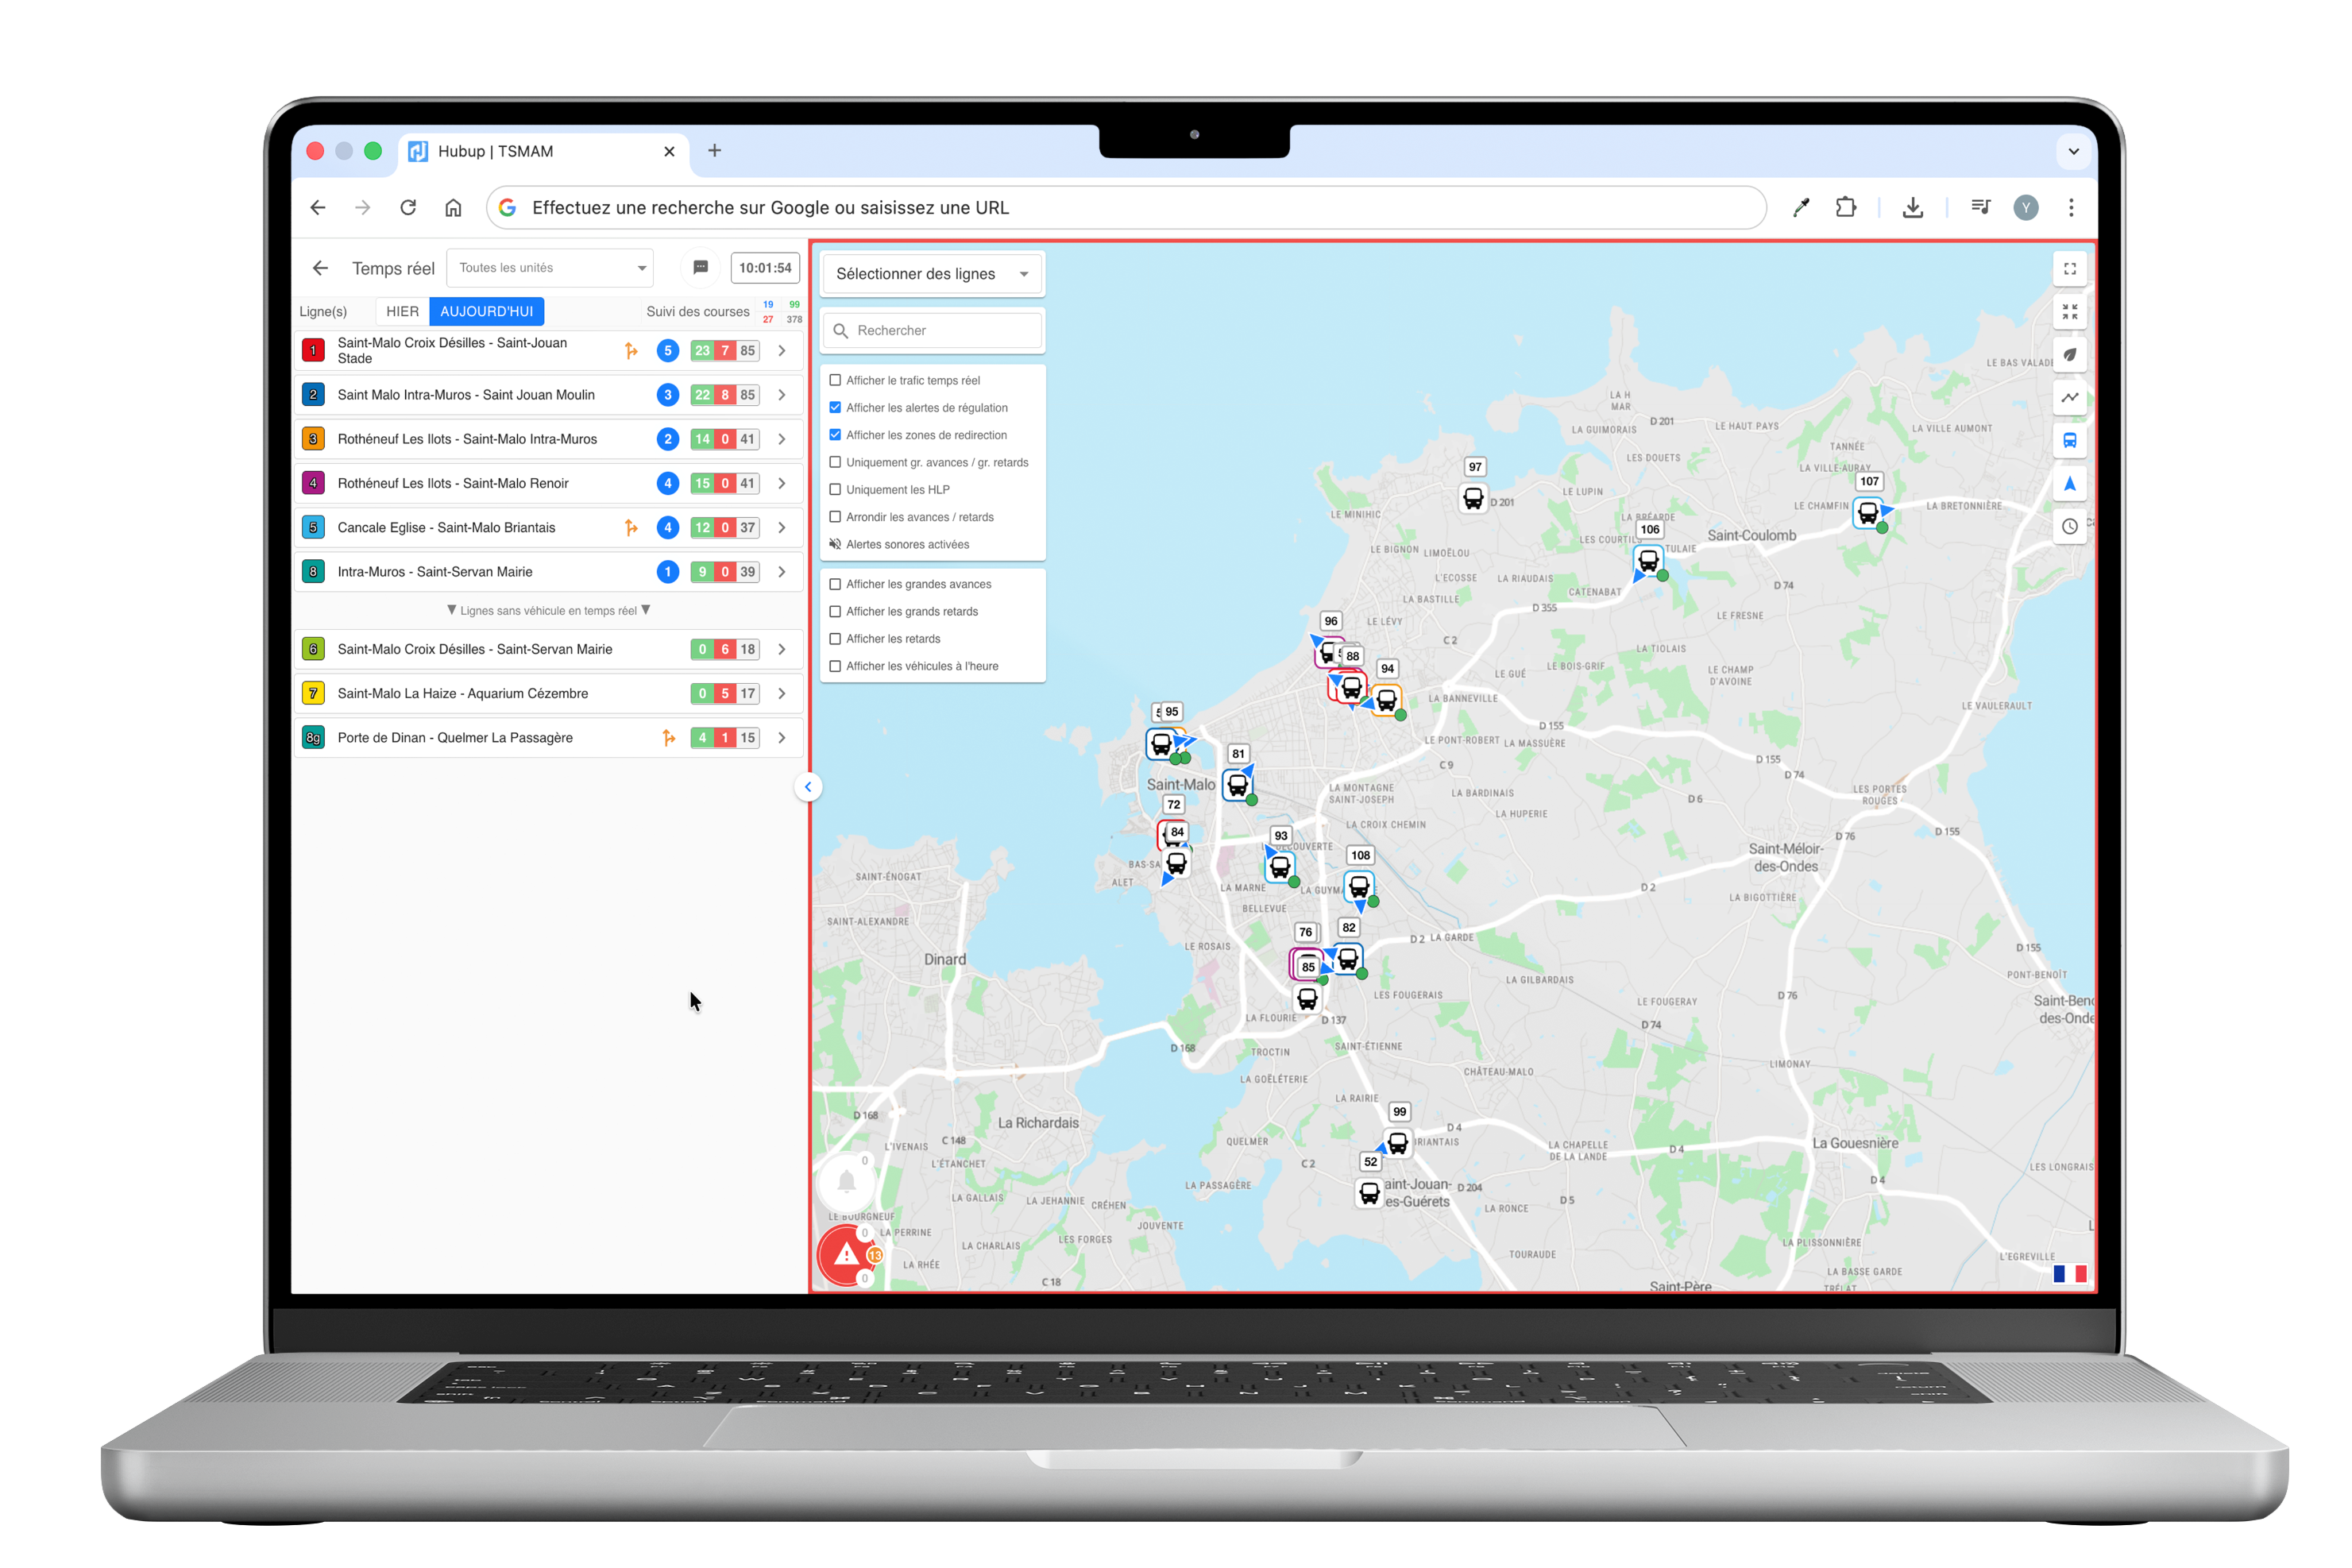Click the green leaf icon on map toolbar
The height and width of the screenshot is (1568, 2352).
2069,355
